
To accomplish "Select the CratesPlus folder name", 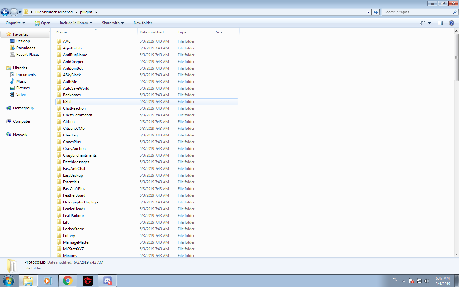I will [72, 142].
